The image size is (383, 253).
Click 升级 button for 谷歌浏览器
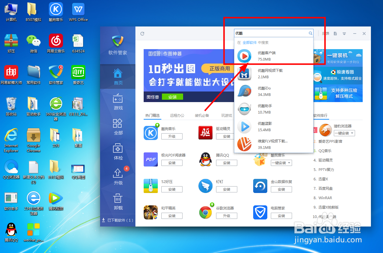tap(227, 216)
